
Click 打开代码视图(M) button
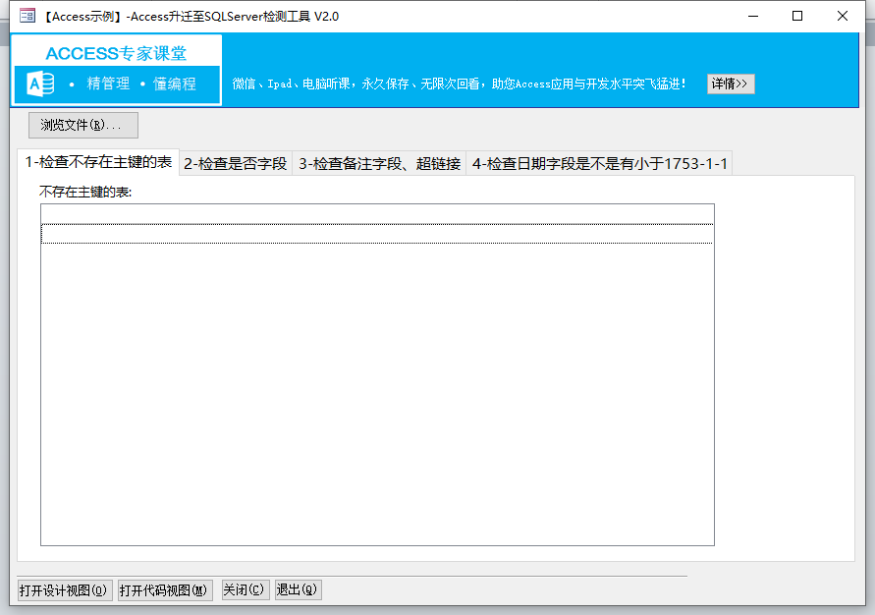(x=165, y=589)
